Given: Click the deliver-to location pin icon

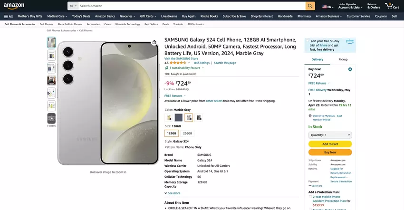Looking at the screenshot, I should coord(310,115).
